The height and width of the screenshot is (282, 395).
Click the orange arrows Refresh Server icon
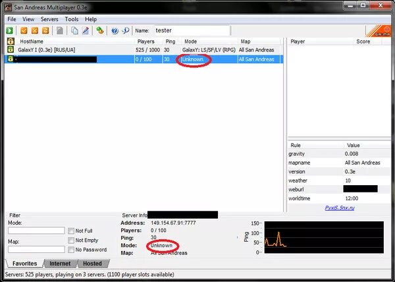pyautogui.click(x=45, y=30)
